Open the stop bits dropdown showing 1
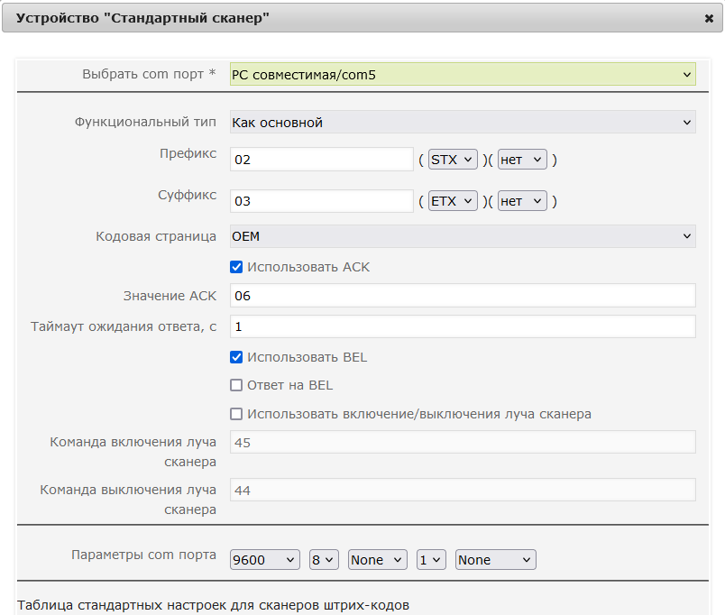Screen dimensions: 725x615 coord(431,559)
